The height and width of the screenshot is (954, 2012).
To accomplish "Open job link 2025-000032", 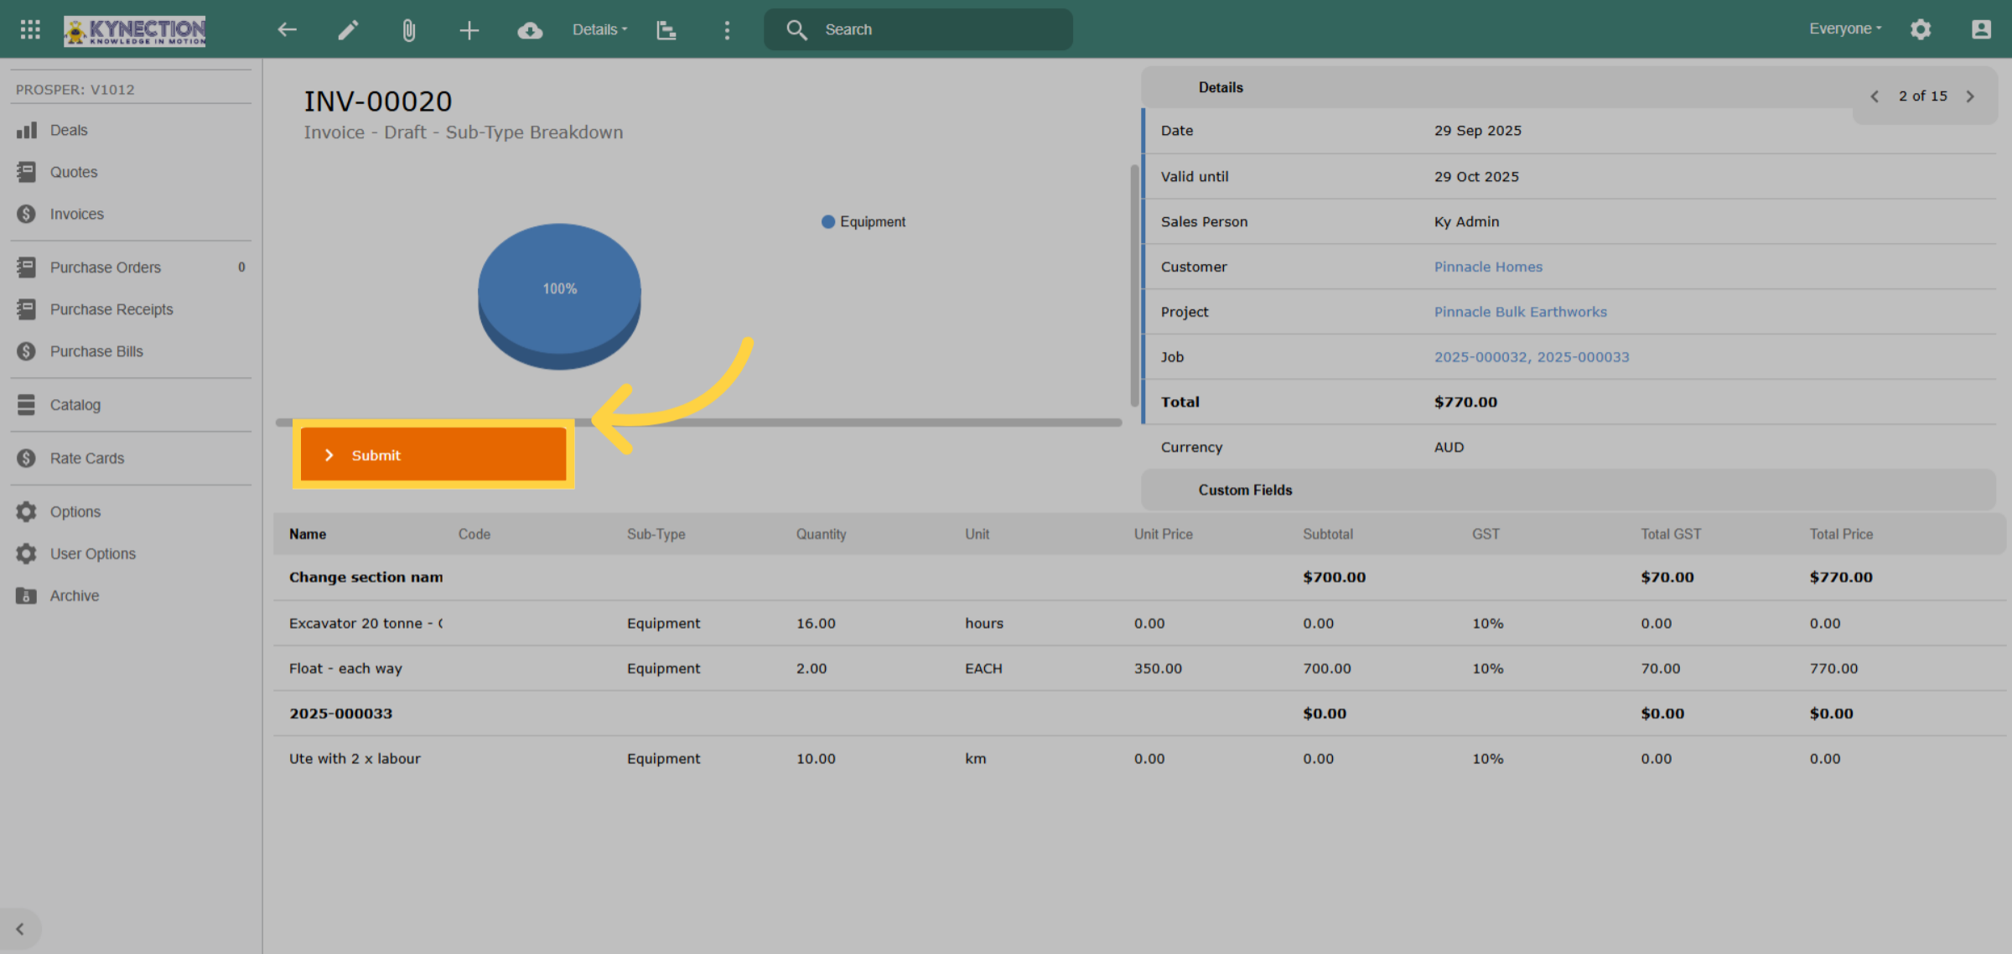I will 1480,357.
